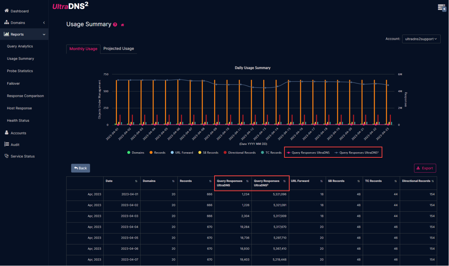Click the home icon next to Usage Summary
The width and height of the screenshot is (449, 266).
coord(122,25)
